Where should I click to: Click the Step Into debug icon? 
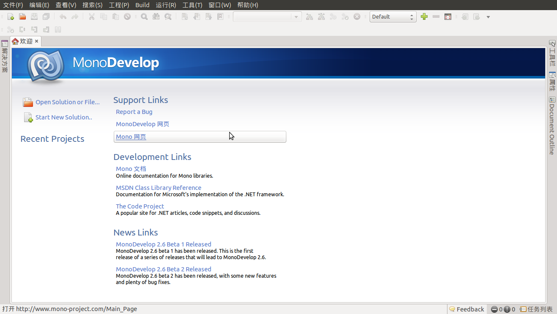(34, 30)
